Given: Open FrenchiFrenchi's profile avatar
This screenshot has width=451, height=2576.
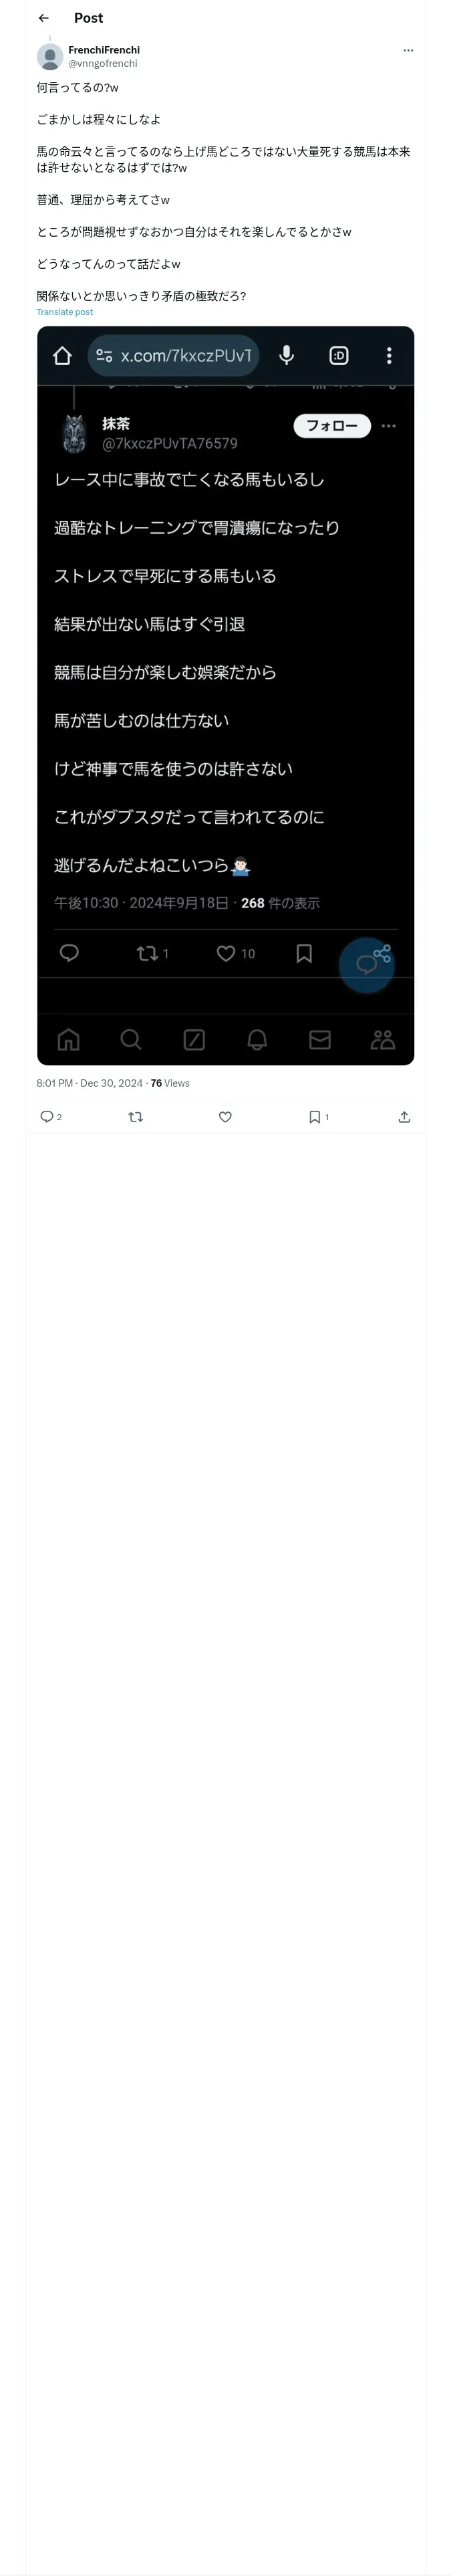Looking at the screenshot, I should pyautogui.click(x=50, y=57).
